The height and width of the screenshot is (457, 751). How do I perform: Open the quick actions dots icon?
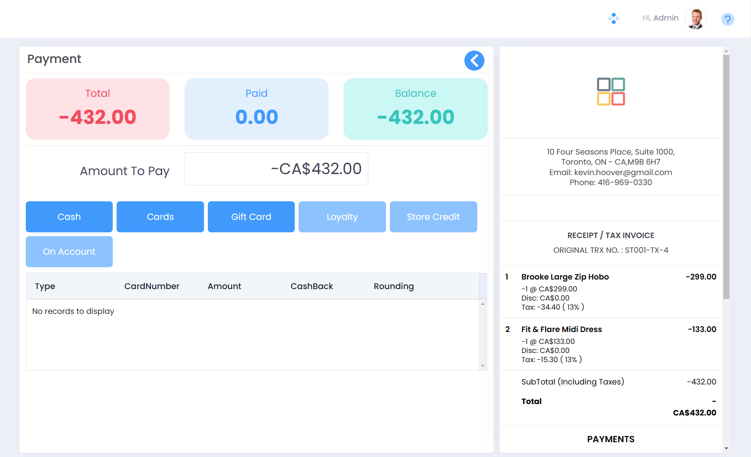coord(613,19)
